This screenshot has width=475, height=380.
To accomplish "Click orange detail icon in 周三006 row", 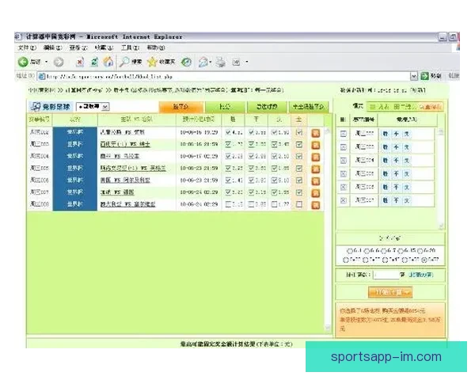I will pos(316,181).
